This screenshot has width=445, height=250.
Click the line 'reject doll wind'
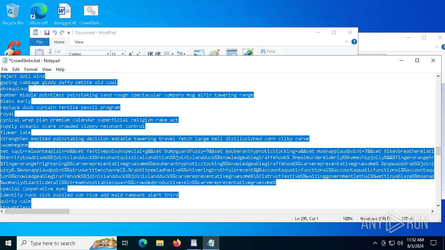point(23,76)
